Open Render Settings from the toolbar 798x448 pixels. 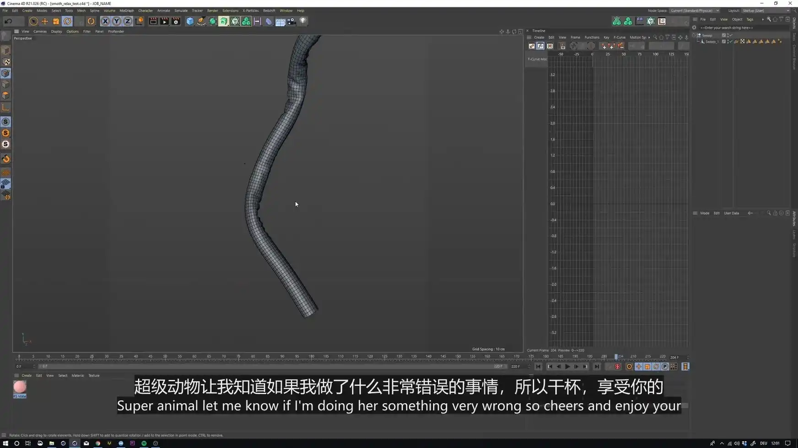click(176, 21)
